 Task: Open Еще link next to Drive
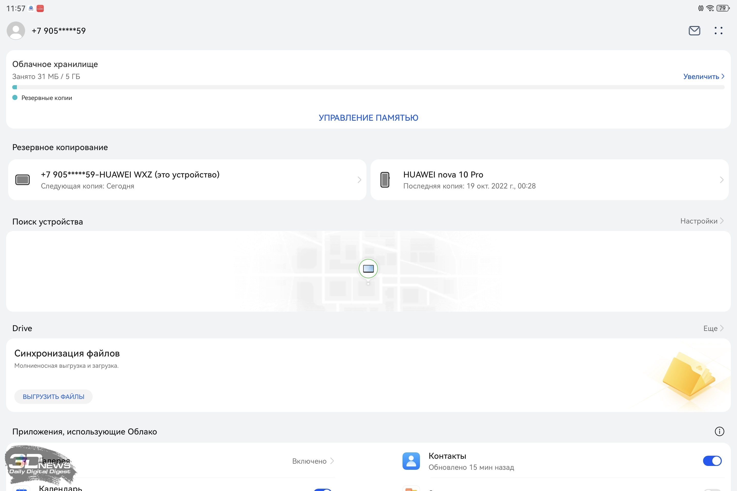pos(713,328)
